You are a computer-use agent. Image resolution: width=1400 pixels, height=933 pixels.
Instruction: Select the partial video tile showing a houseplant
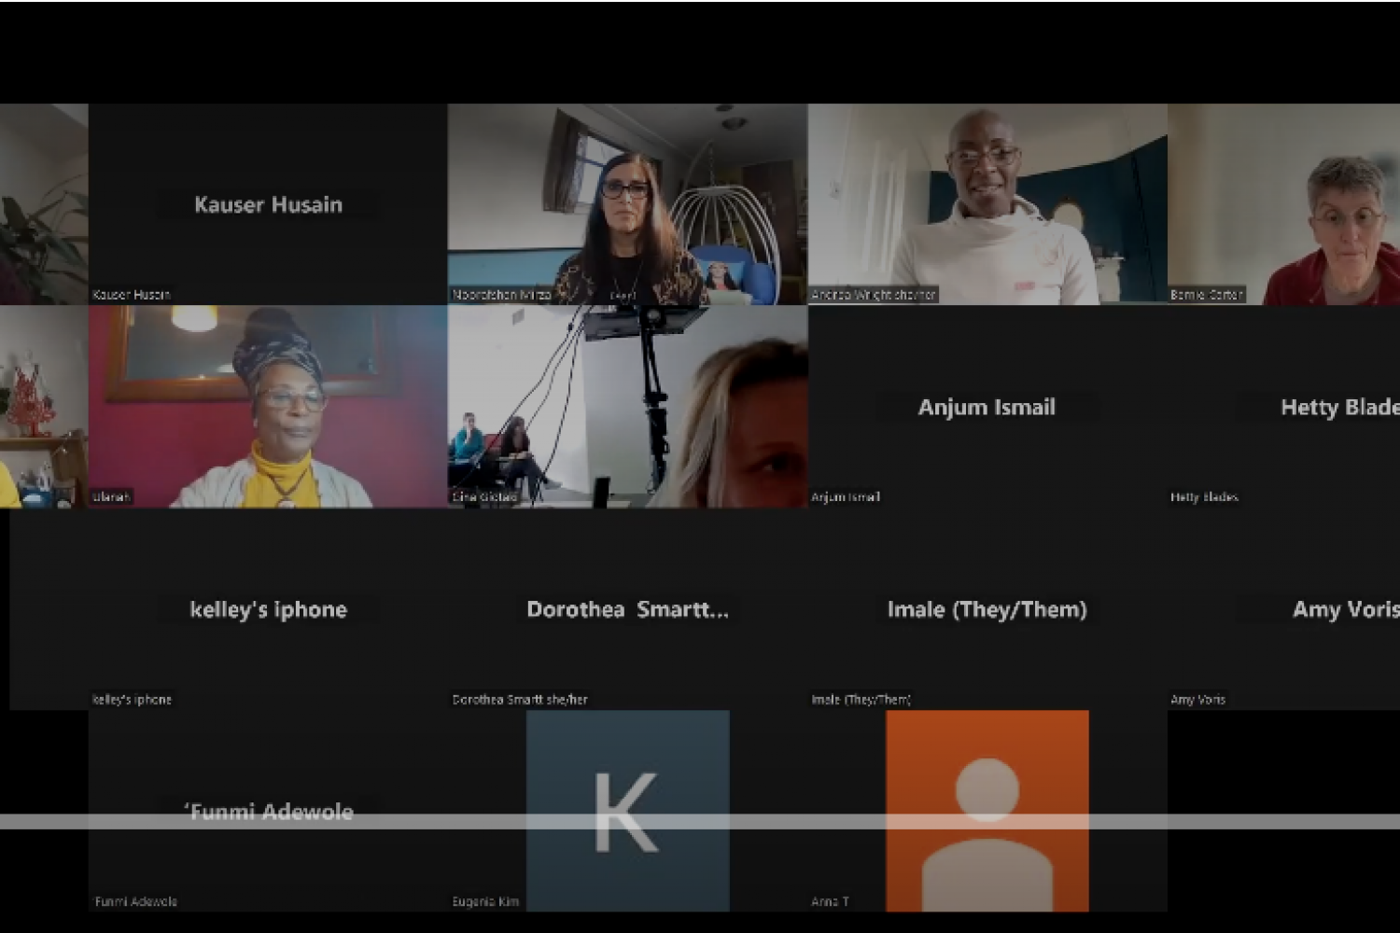[43, 204]
